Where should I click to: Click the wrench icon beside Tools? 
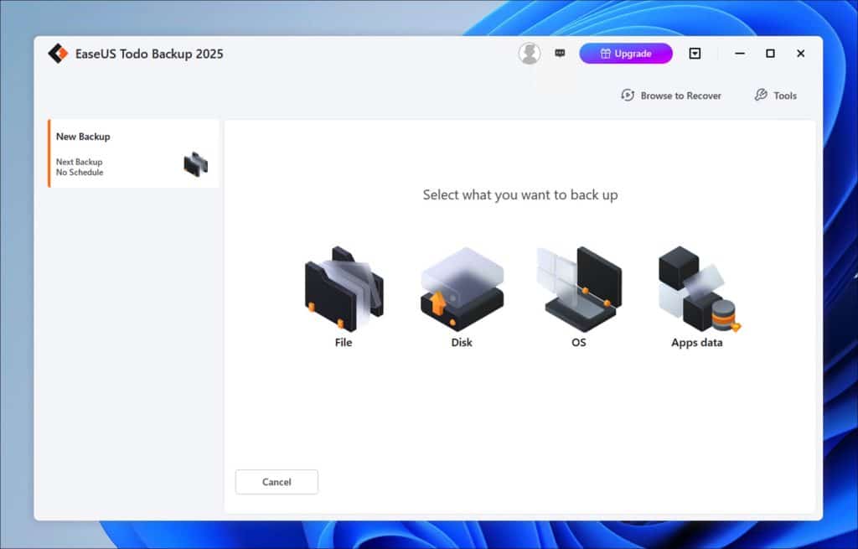tap(761, 96)
